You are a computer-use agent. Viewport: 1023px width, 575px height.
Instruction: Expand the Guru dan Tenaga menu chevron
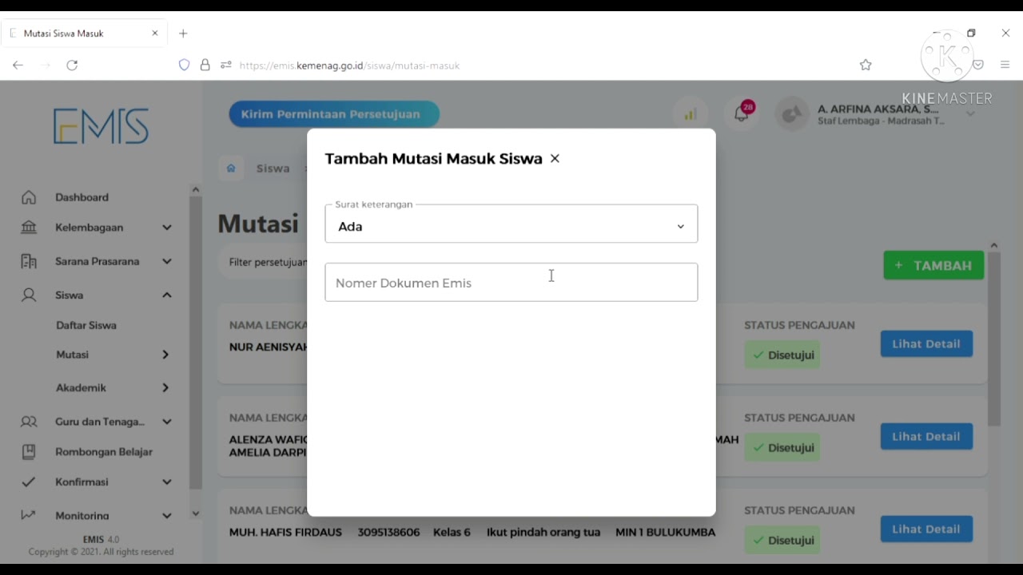tap(167, 422)
